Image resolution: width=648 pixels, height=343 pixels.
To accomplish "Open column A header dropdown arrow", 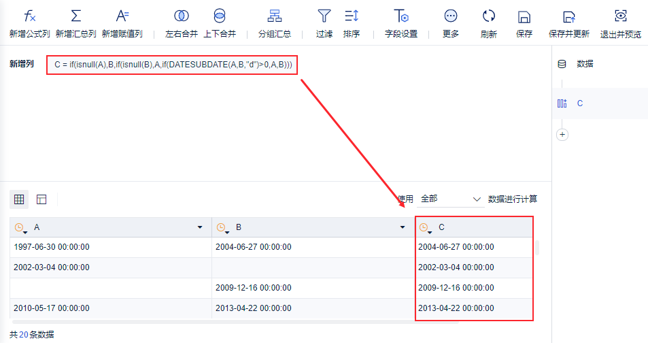I will (x=200, y=227).
